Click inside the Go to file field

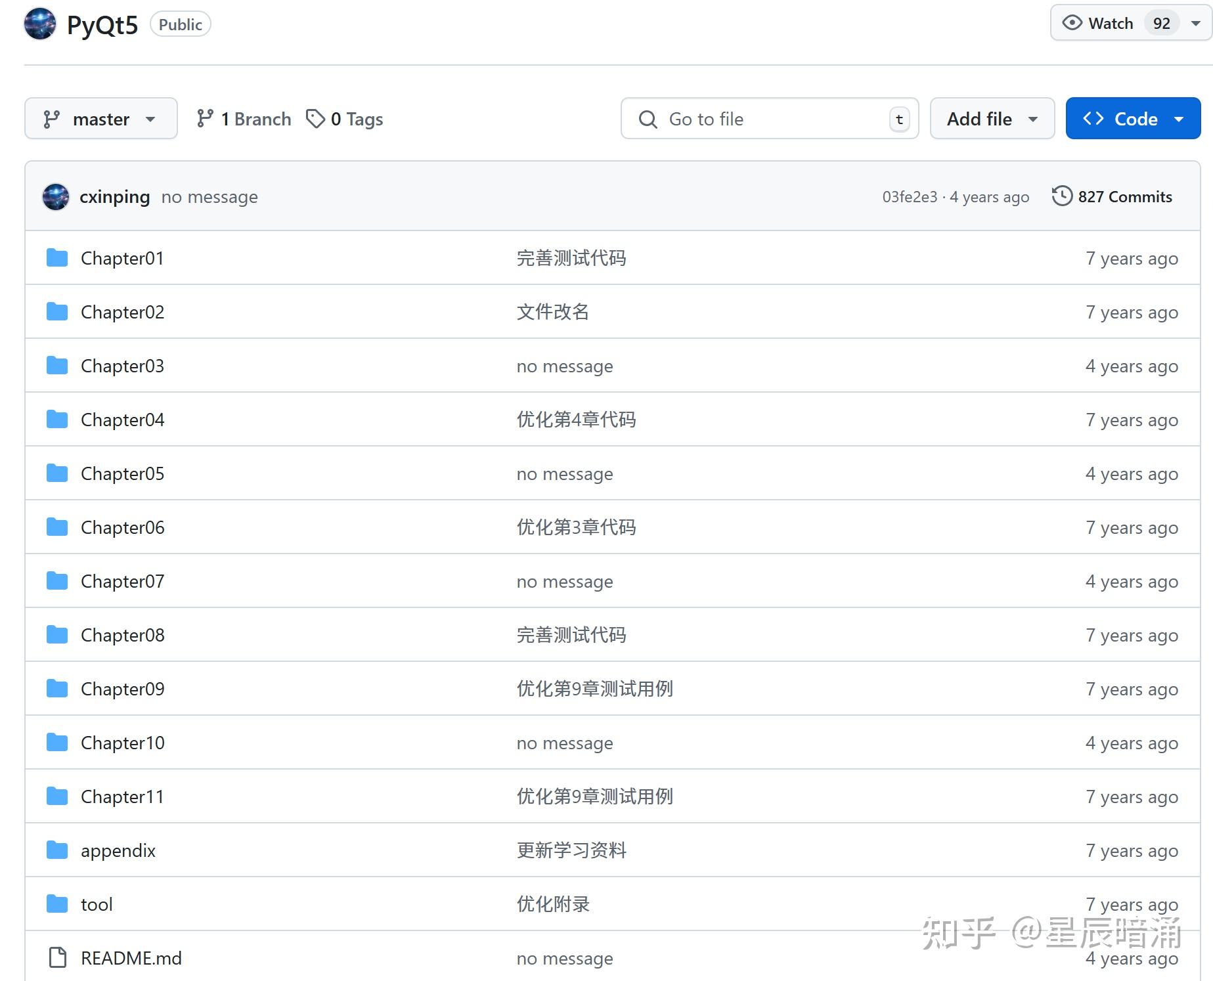755,119
